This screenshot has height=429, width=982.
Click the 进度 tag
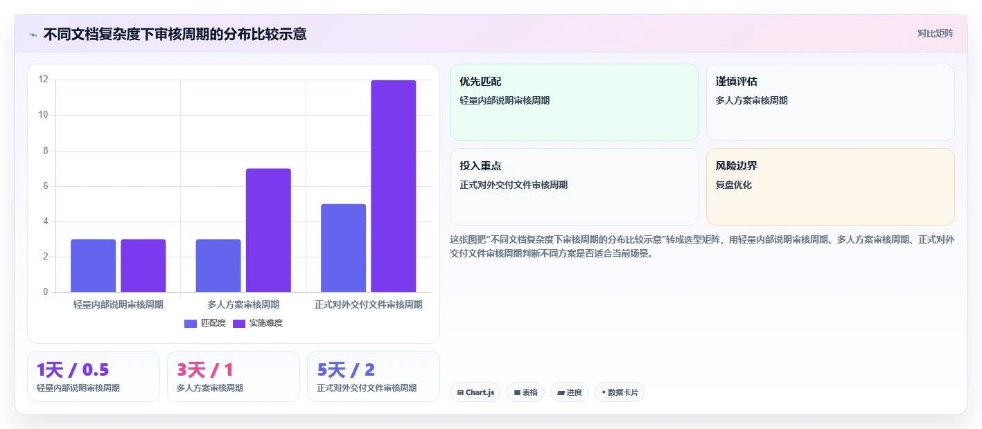point(570,392)
